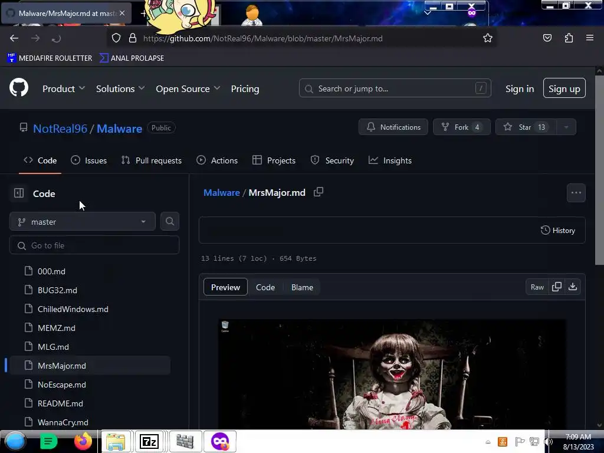
Task: Open the firewall brick wall taskbar icon
Action: [x=185, y=441]
